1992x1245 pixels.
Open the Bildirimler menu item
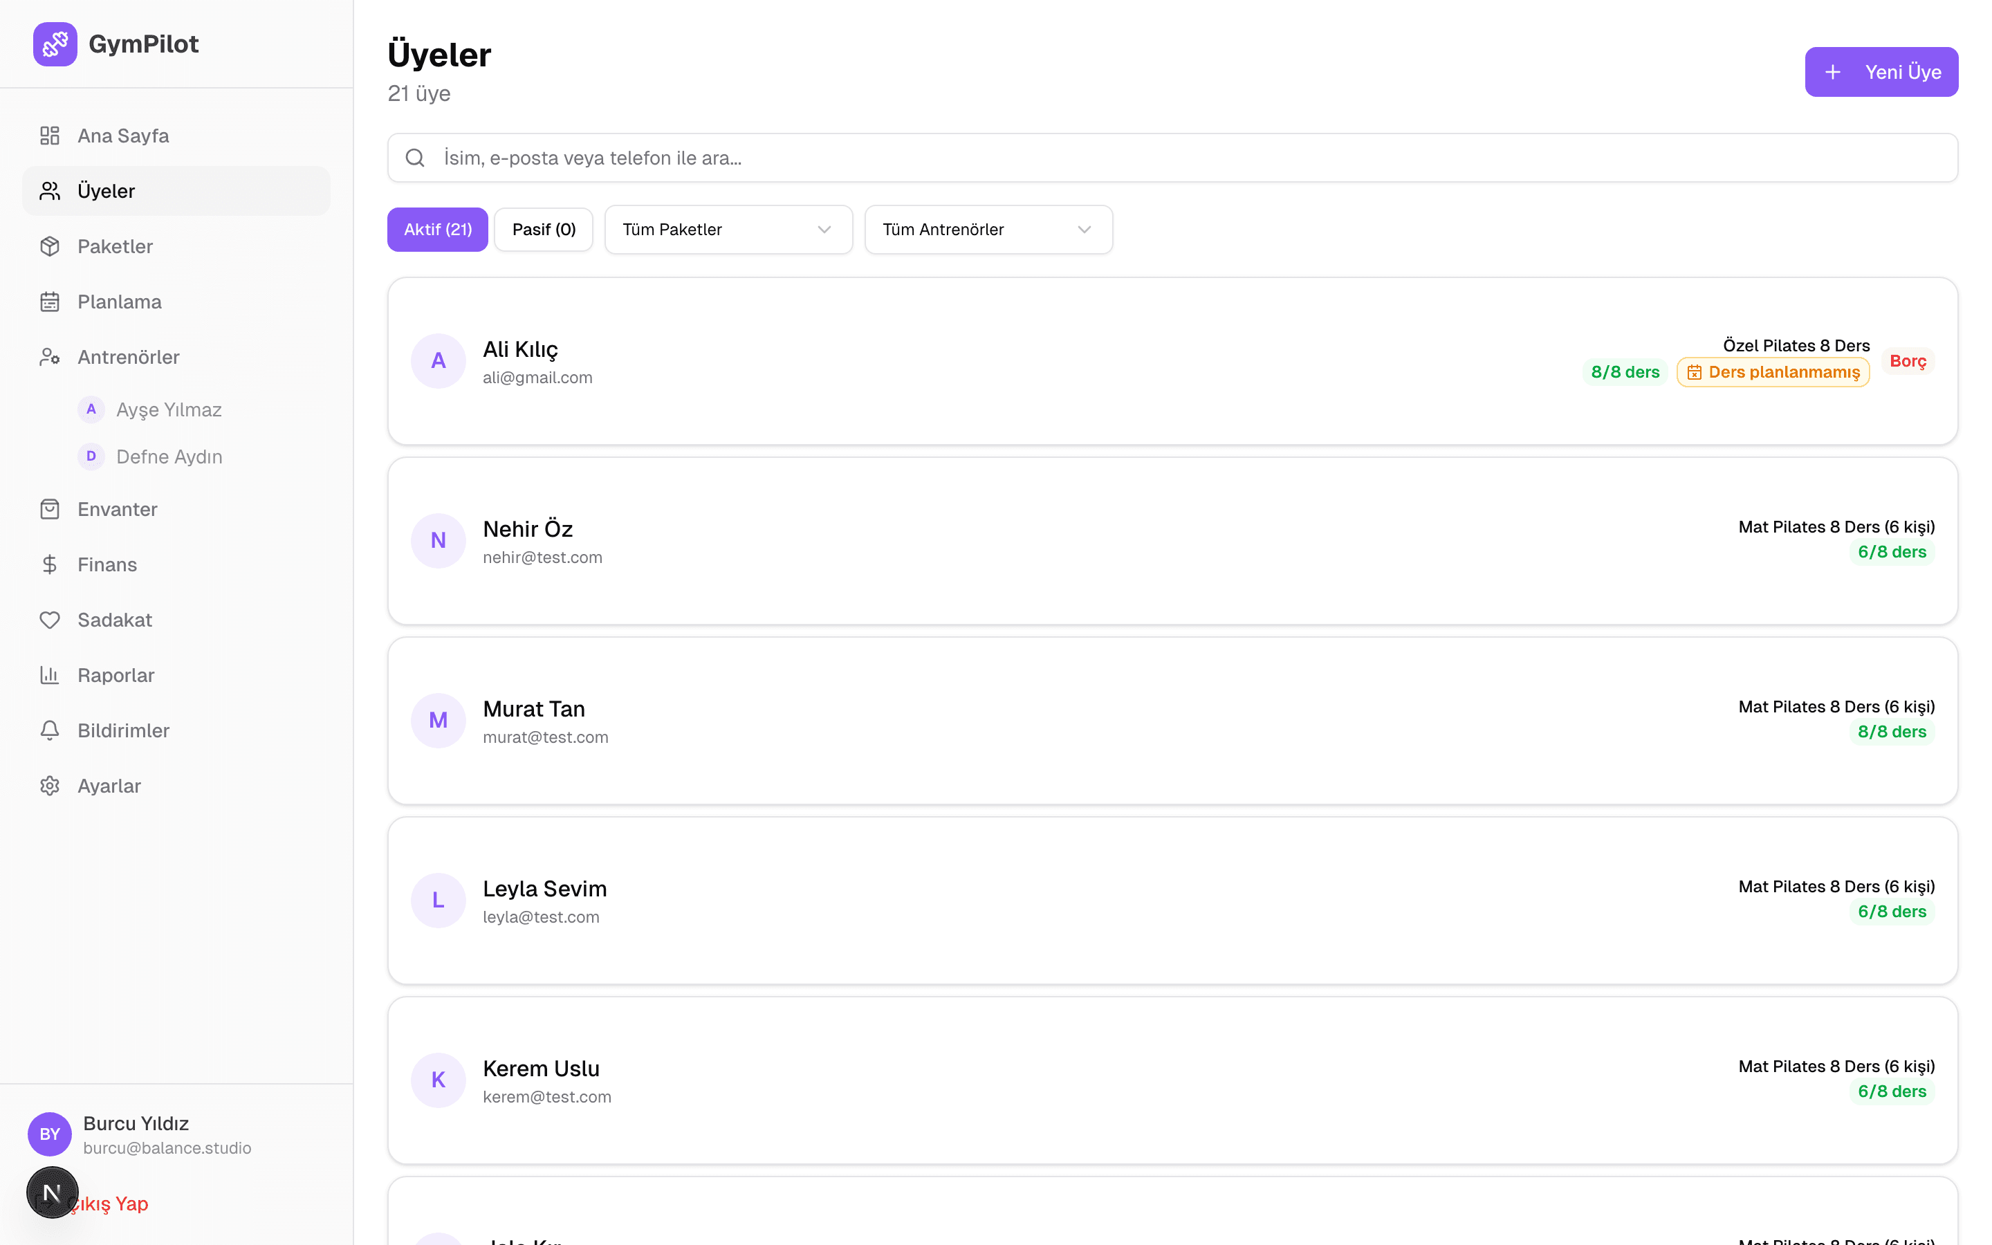coord(176,730)
